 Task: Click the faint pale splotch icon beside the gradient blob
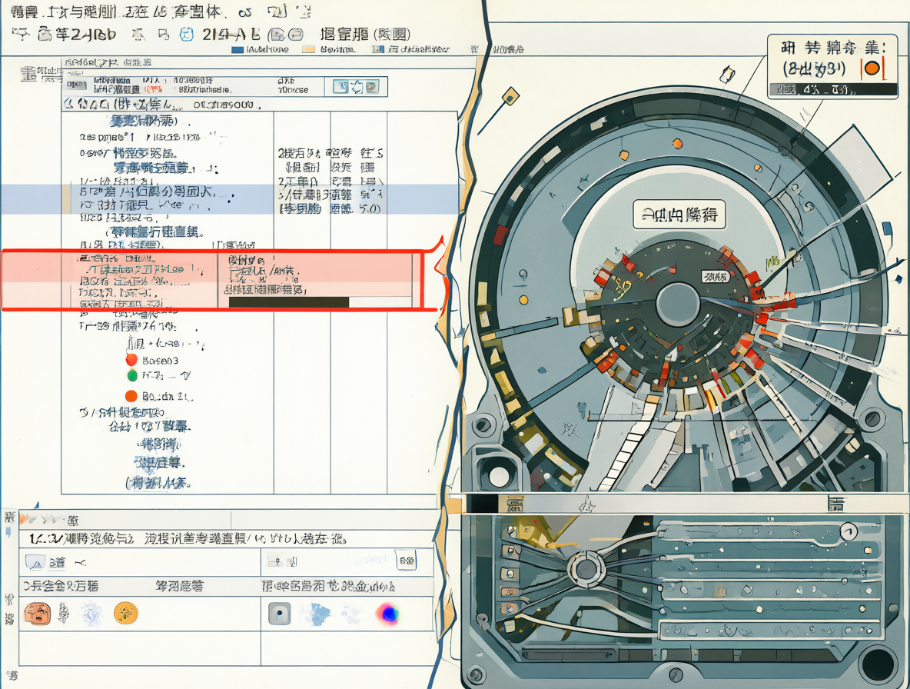pos(352,614)
